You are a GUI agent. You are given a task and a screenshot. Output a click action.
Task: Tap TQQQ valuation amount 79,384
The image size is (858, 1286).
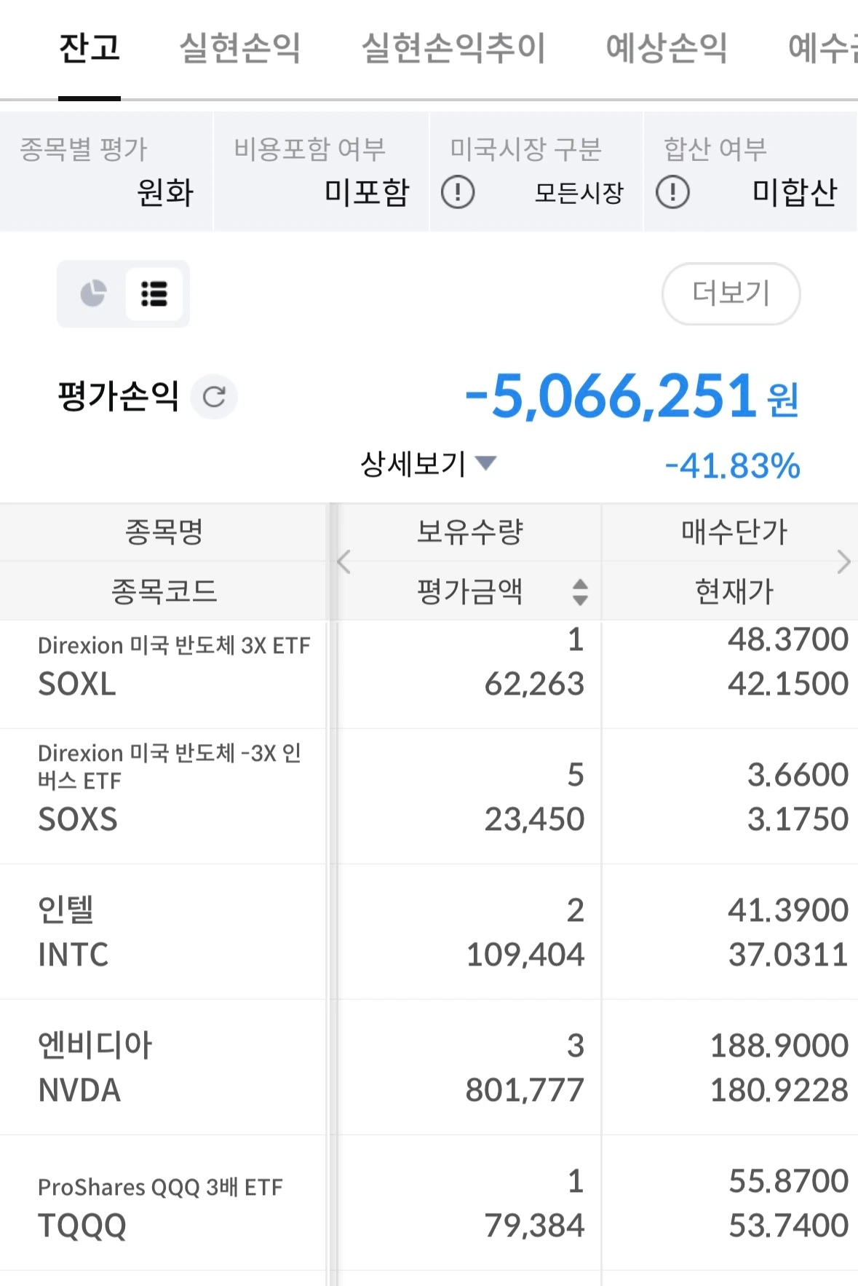(x=535, y=1226)
